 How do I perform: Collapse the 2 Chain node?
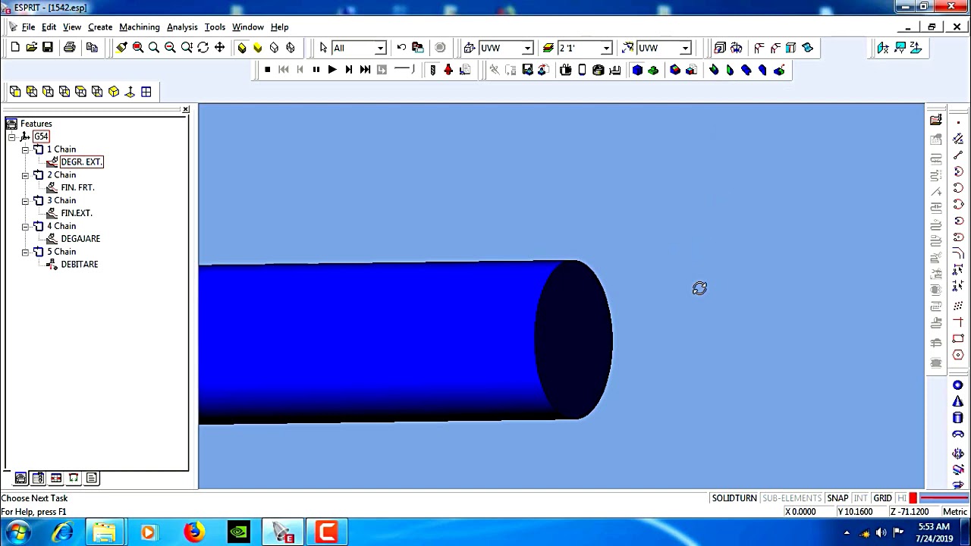(25, 175)
